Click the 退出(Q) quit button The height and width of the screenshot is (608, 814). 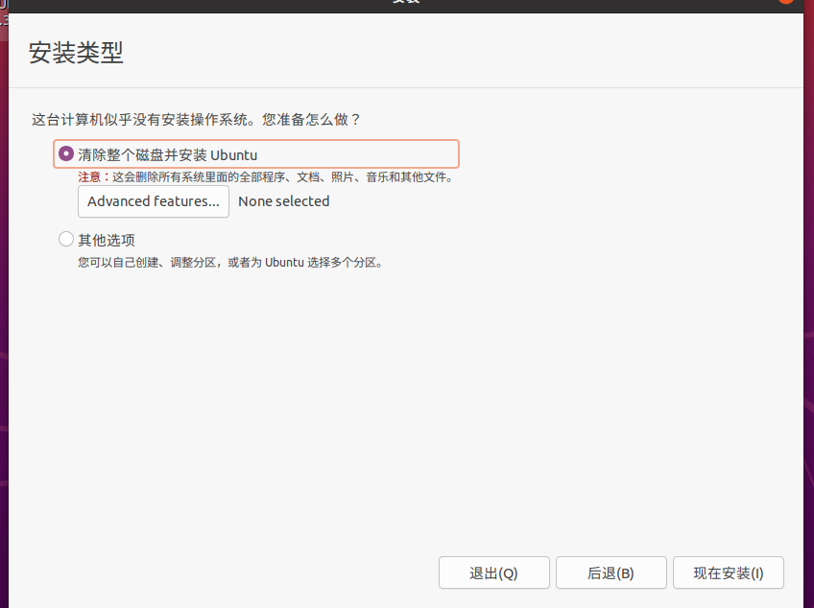point(493,573)
